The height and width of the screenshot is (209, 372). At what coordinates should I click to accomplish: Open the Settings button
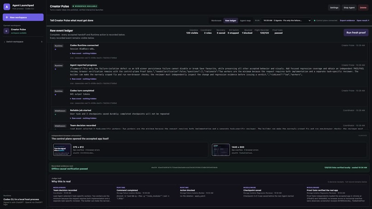pos(334,7)
